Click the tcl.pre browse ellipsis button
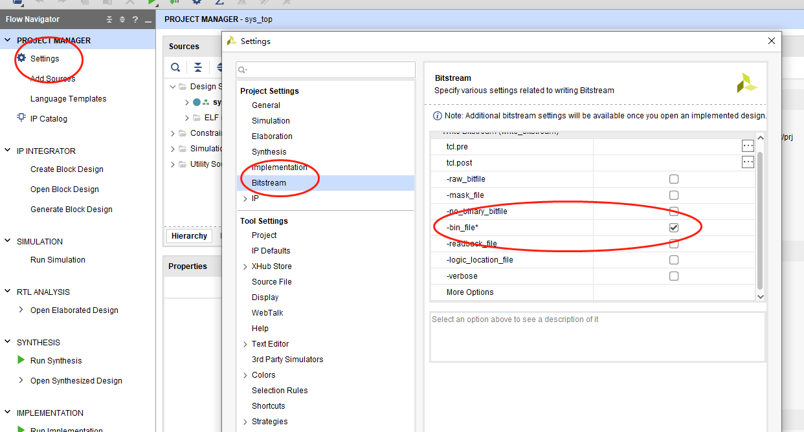Screen dimensions: 804x432 (x=748, y=147)
